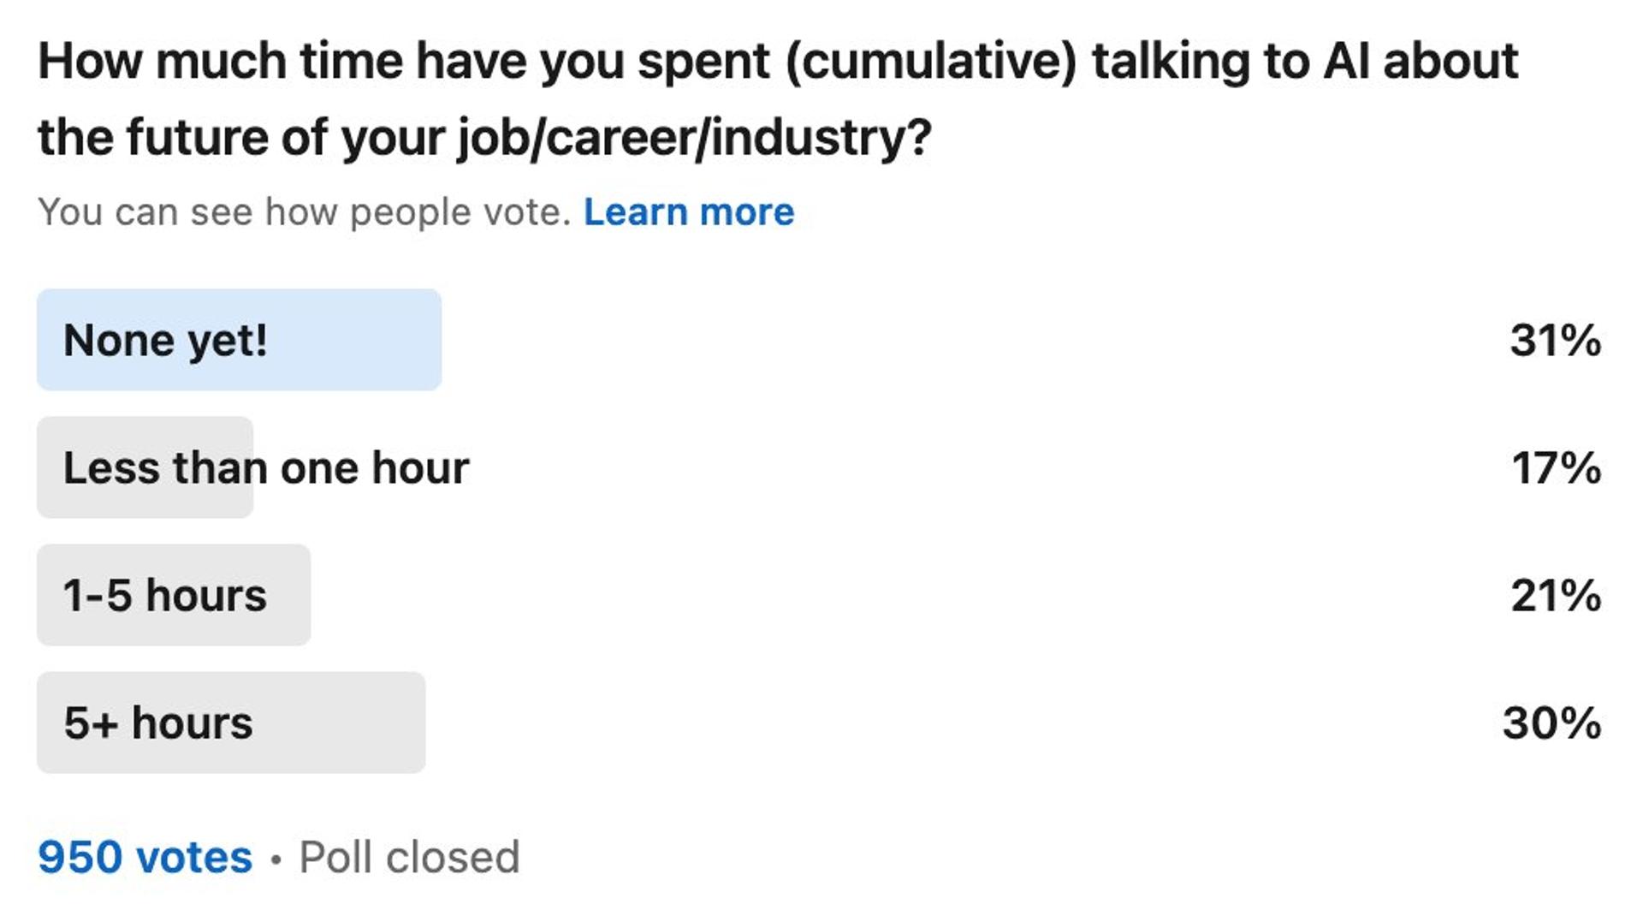Click the 30% result percentage
Viewport: 1643px width, 922px height.
1551,723
